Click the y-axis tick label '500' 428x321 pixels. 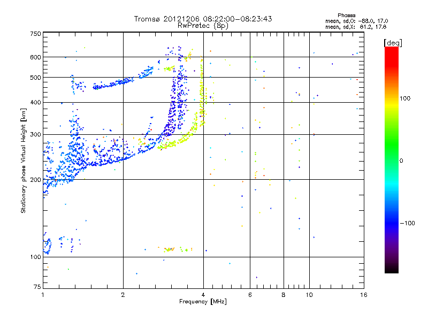pos(35,78)
